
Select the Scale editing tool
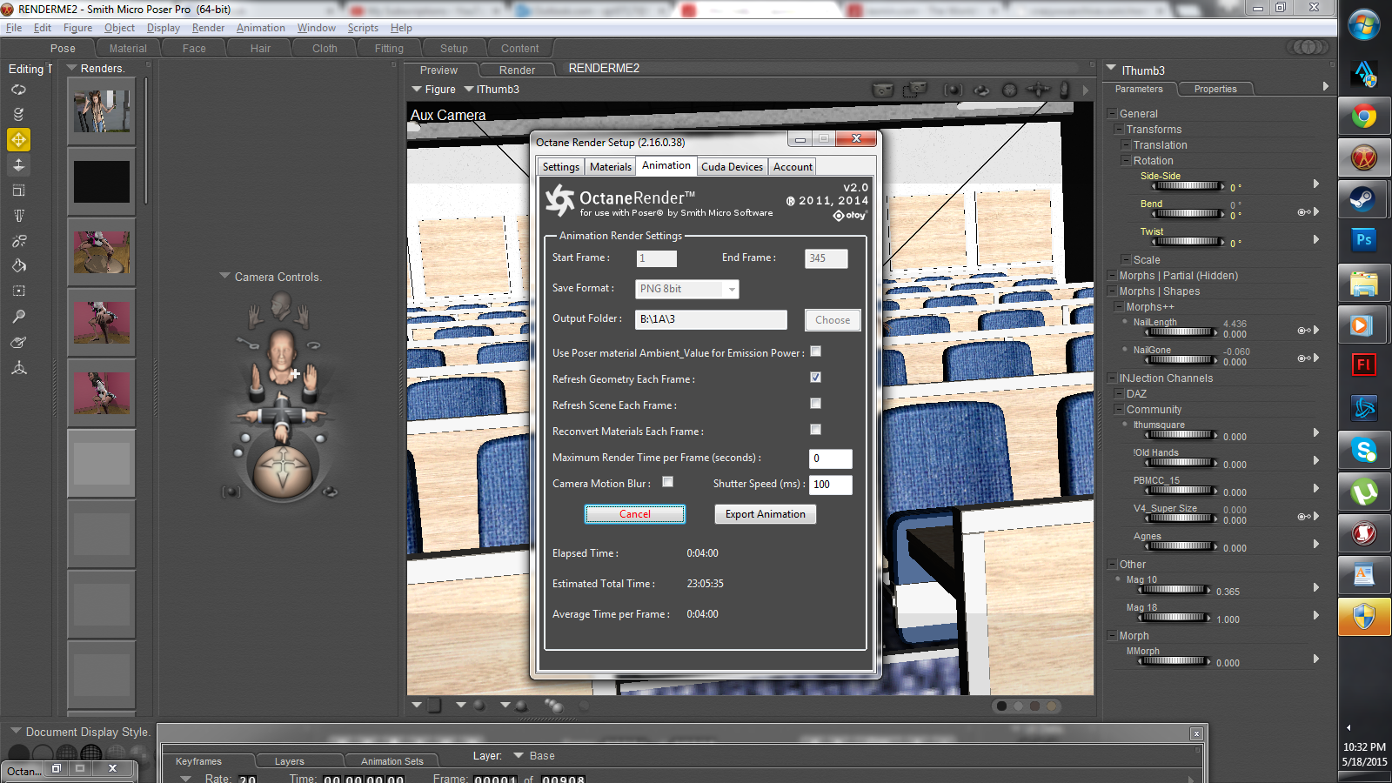(x=18, y=190)
